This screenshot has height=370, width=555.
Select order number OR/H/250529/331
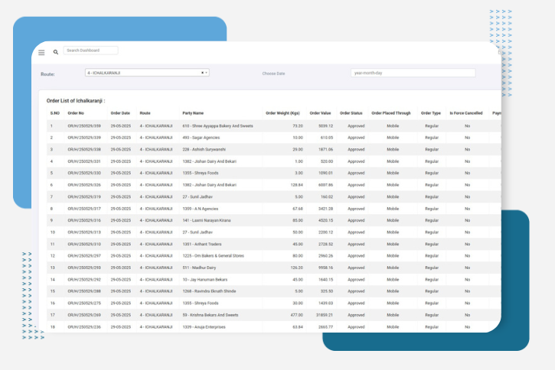coord(84,161)
